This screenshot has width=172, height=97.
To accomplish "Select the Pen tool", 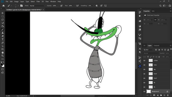I will point(2,43).
